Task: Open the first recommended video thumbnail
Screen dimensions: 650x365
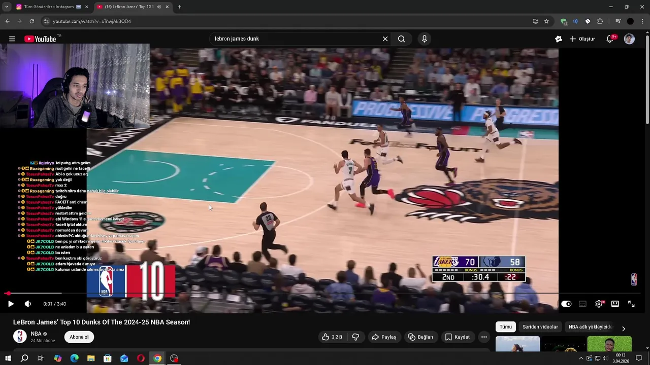Action: pyautogui.click(x=517, y=343)
